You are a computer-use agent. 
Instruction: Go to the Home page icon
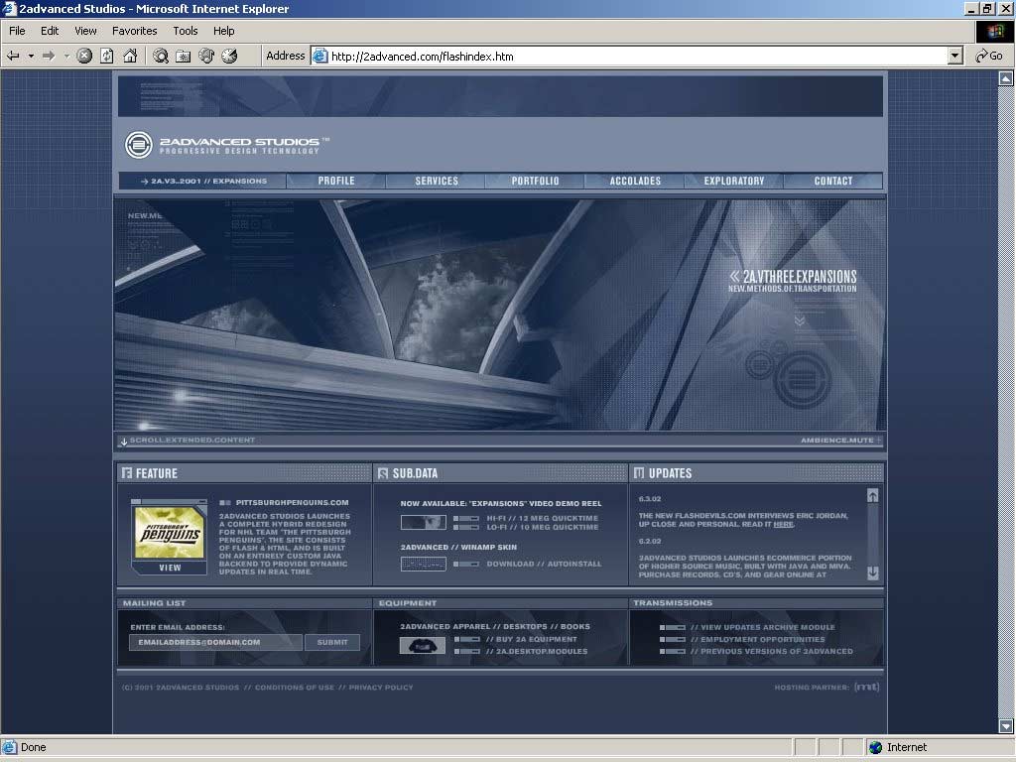[x=128, y=57]
